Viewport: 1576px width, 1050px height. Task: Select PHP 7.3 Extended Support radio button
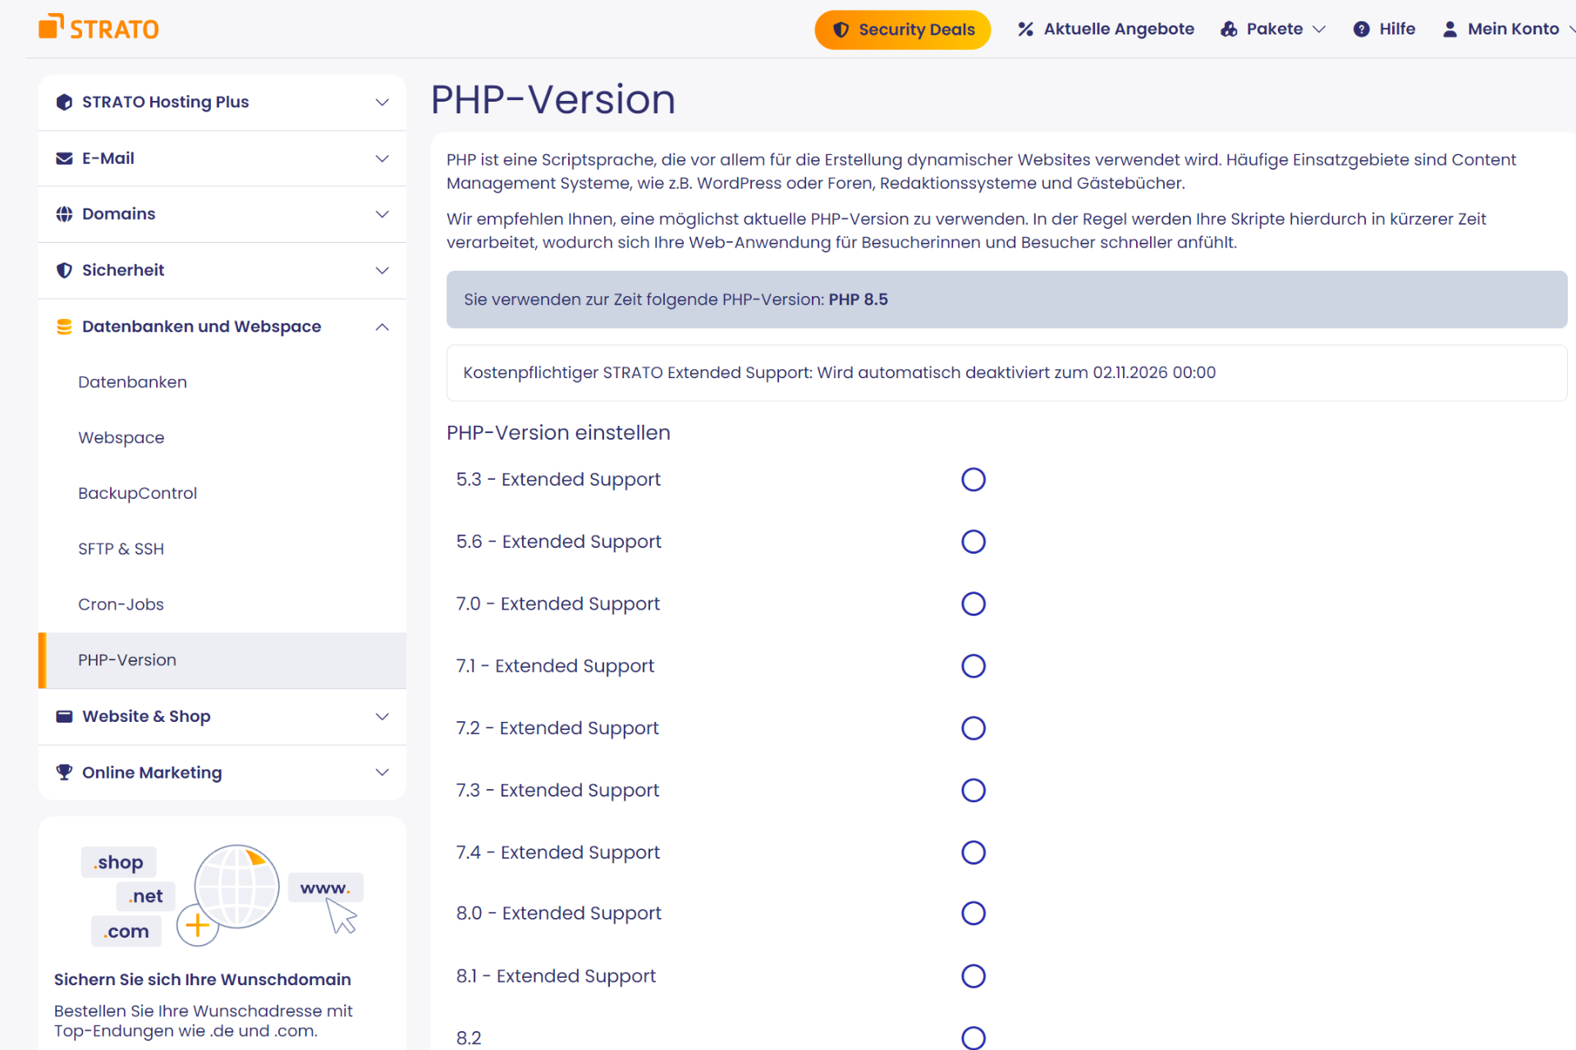(x=974, y=790)
